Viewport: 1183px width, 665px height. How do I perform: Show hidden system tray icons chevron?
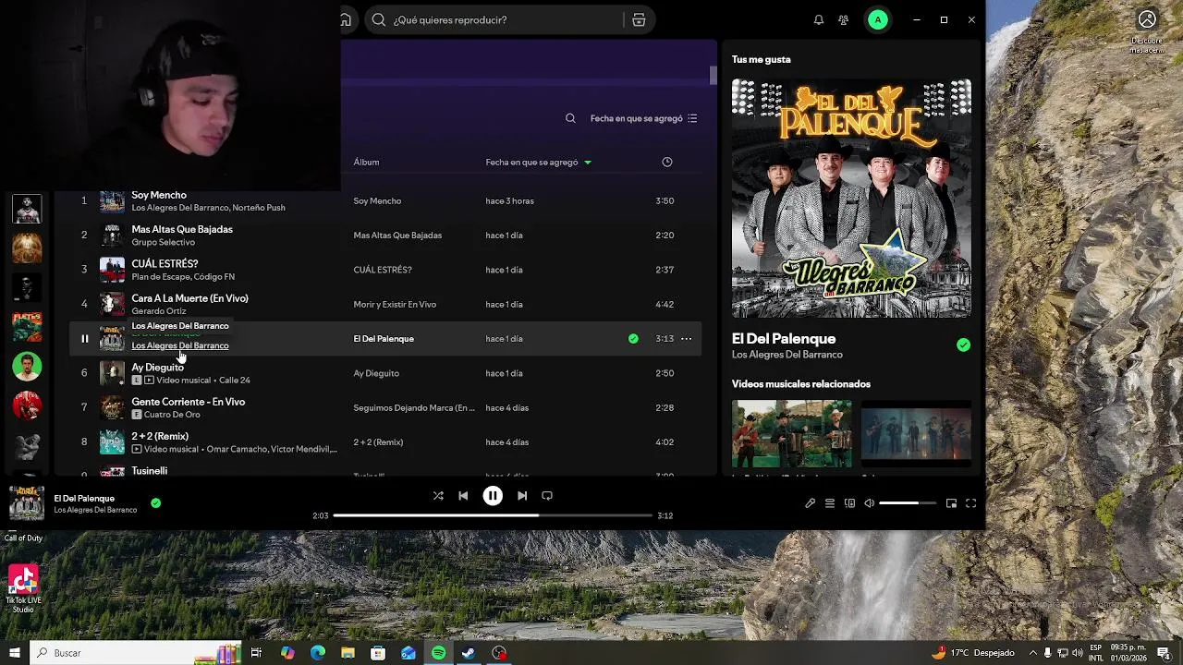pyautogui.click(x=1033, y=653)
